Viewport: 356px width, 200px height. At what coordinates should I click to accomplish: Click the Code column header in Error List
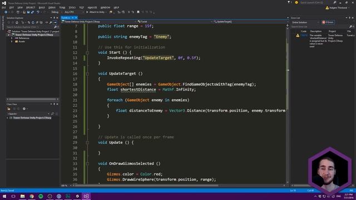(x=304, y=31)
